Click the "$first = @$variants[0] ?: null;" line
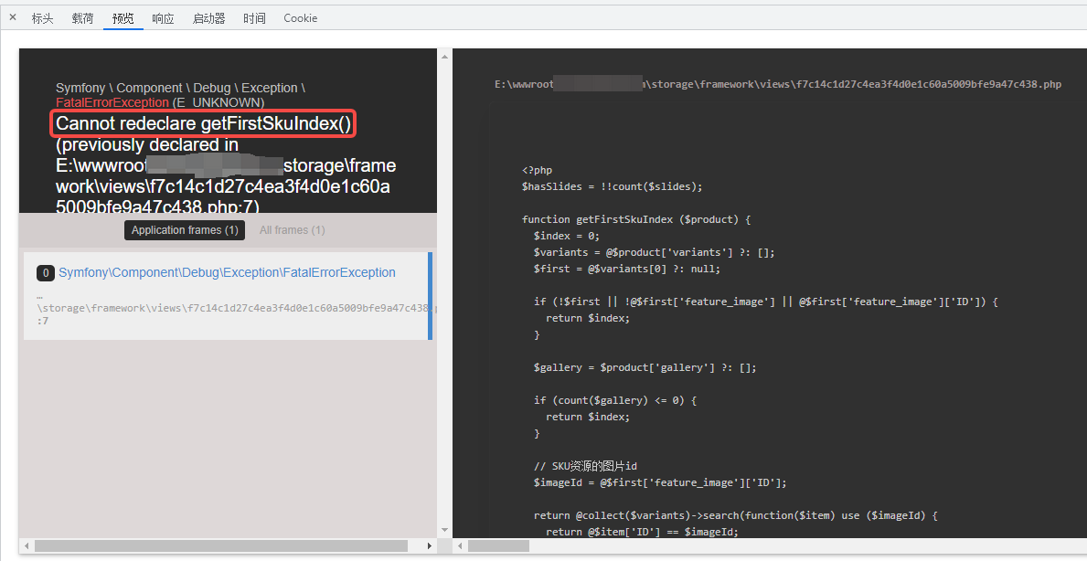The image size is (1087, 561). (x=626, y=269)
